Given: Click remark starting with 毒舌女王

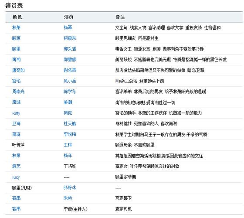Looking at the screenshot, I should pyautogui.click(x=159, y=49).
